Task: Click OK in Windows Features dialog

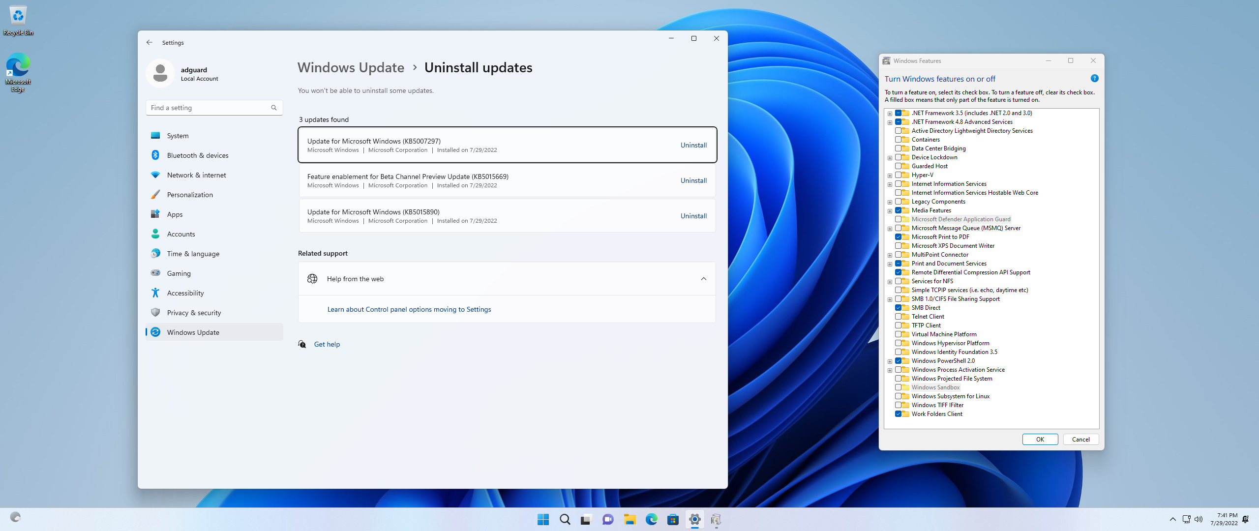Action: [x=1040, y=440]
